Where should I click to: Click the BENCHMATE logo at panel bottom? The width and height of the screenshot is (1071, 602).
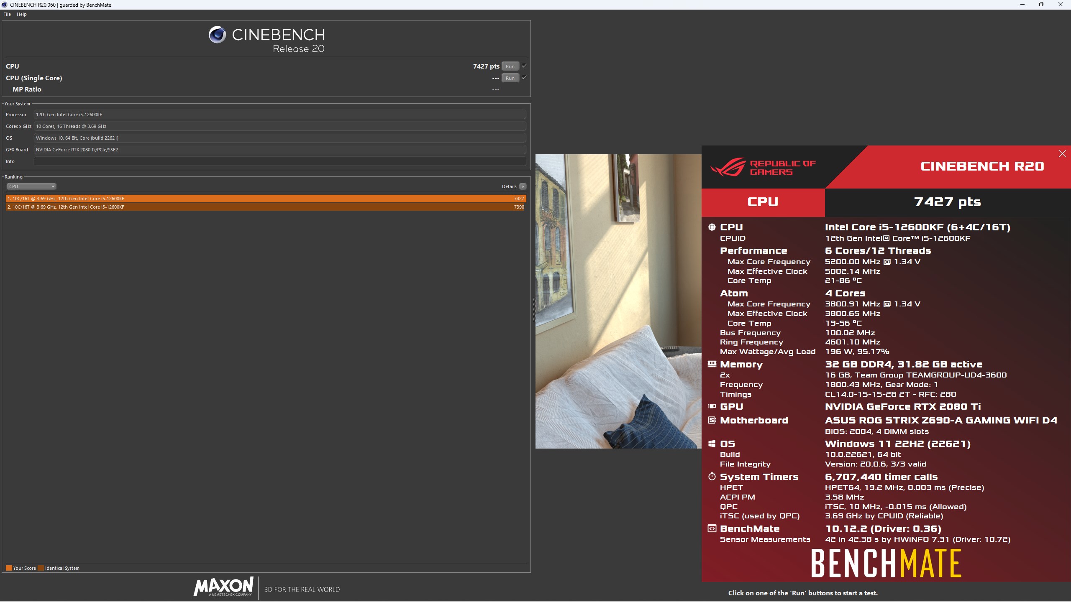[886, 563]
